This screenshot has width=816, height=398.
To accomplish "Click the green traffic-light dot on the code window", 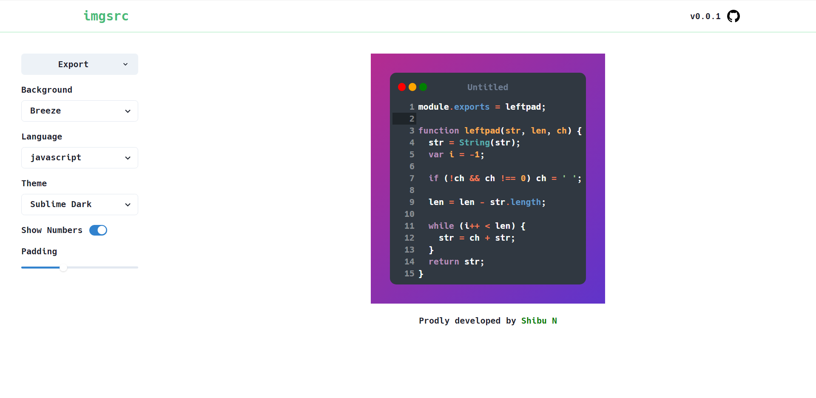I will tap(424, 87).
